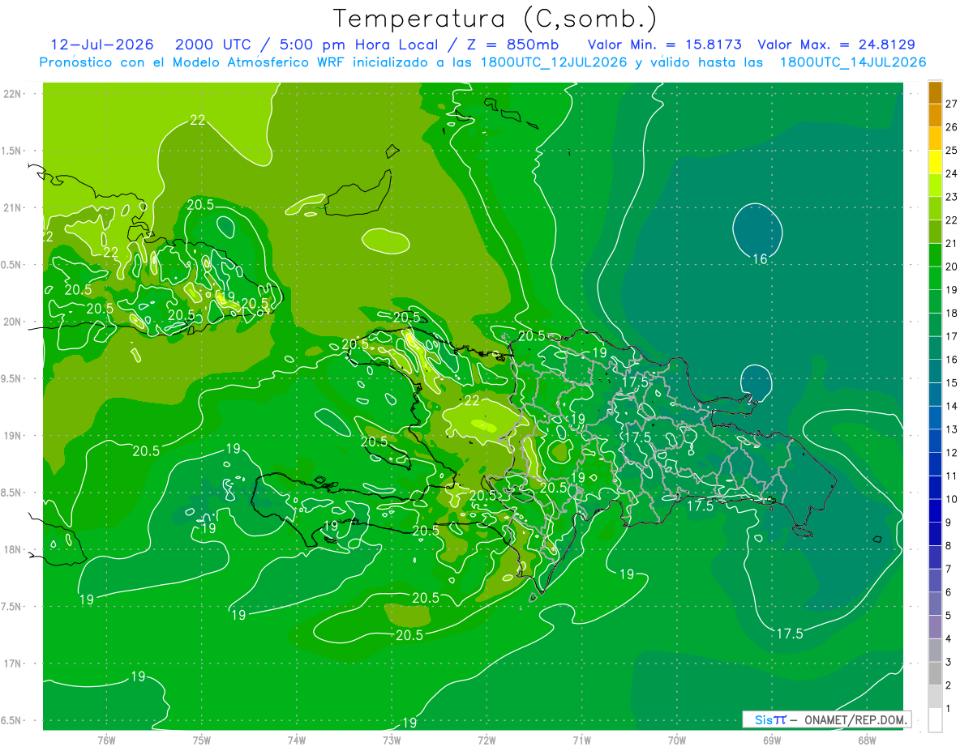Click the "21N" latitude axis label
The width and height of the screenshot is (973, 751).
pos(11,207)
